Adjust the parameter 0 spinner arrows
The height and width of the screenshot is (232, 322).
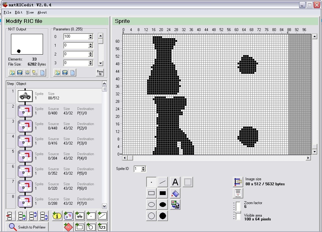click(91, 36)
